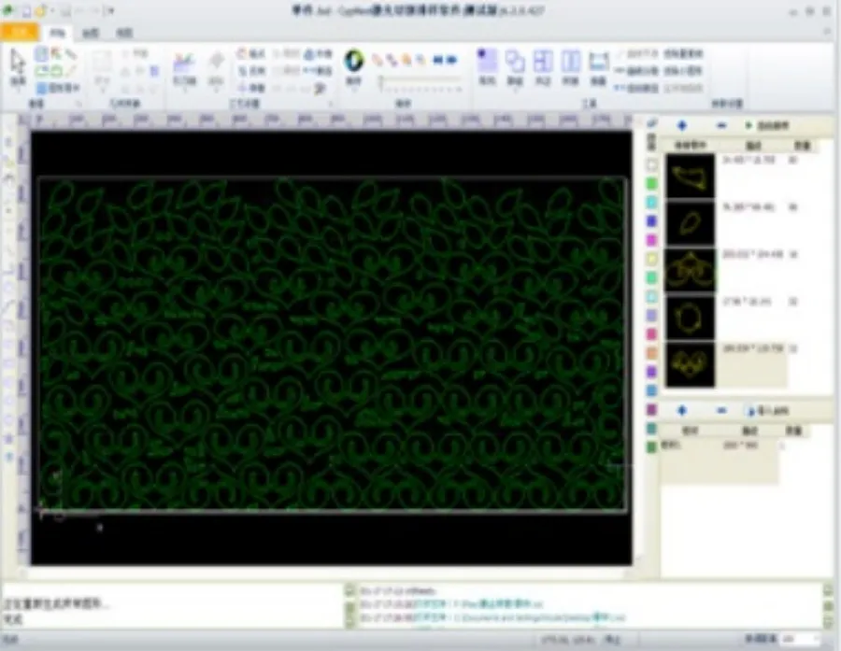Click the round green Simulate icon in ribbon
The width and height of the screenshot is (841, 651).
coord(353,63)
